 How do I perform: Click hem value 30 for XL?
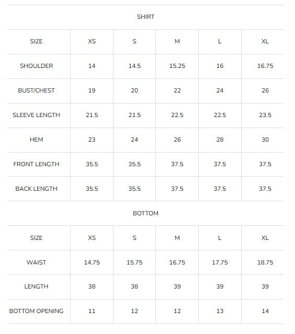point(265,140)
